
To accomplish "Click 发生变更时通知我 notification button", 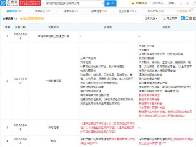I will pos(32,19).
